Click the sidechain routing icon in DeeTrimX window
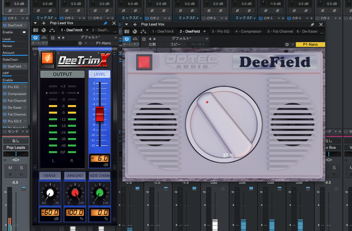This screenshot has height=231, width=352. tap(52, 30)
